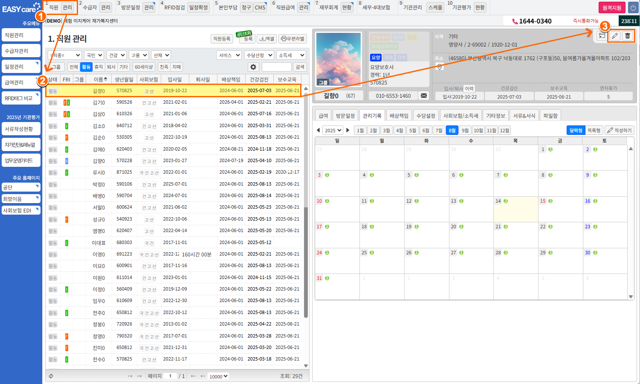Open the 직종 dropdown filter
Image resolution: width=640 pixels, height=384 pixels.
[65, 55]
